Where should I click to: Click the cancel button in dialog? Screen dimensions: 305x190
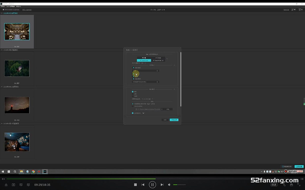[x=165, y=120]
